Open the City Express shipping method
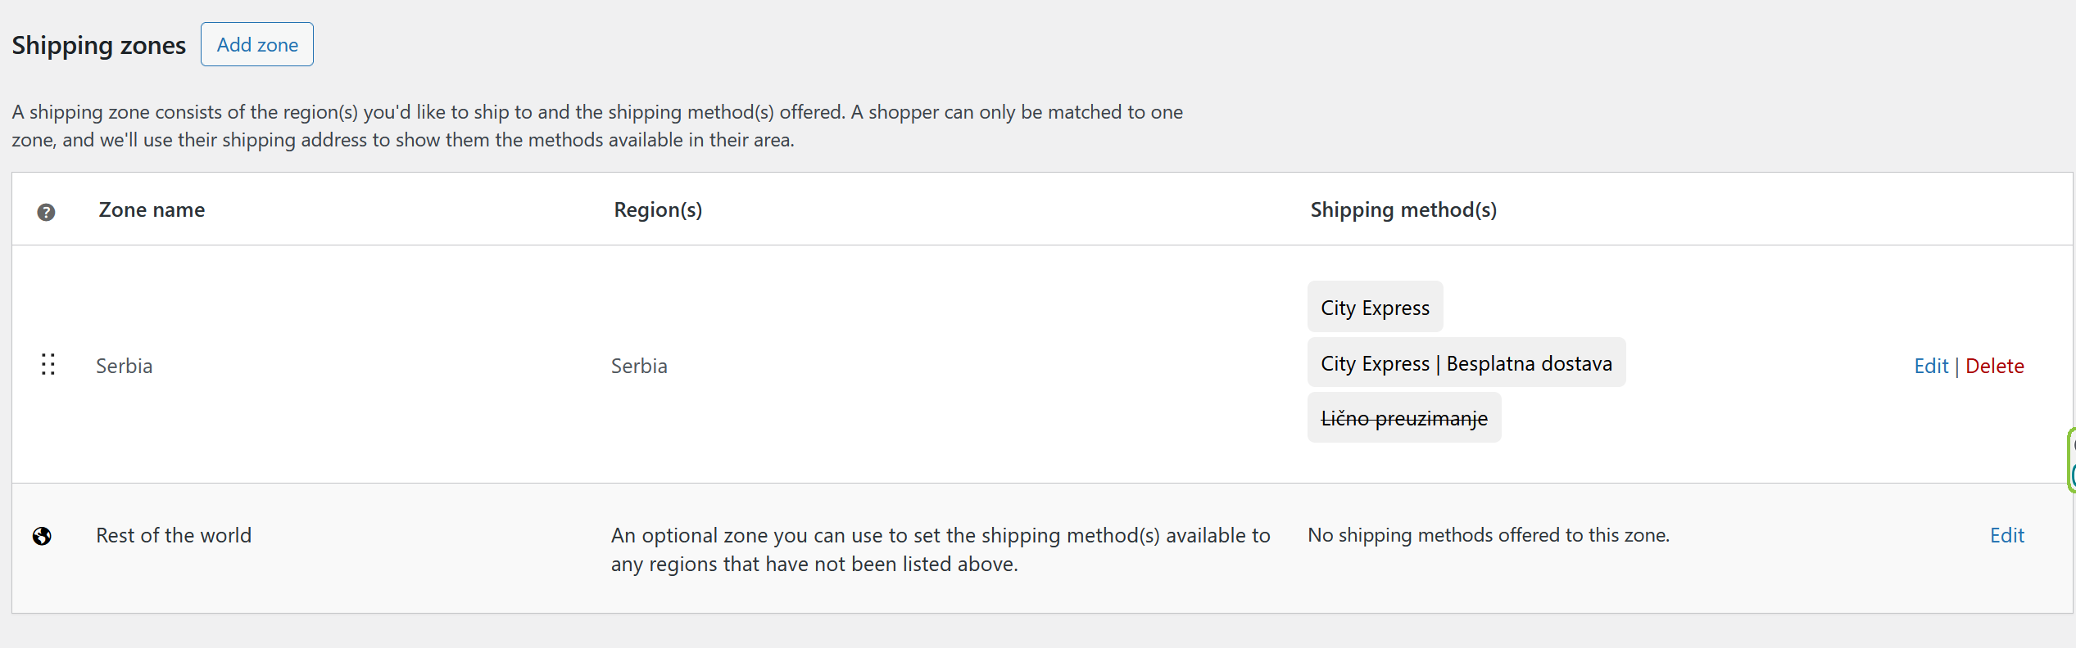 (x=1375, y=308)
